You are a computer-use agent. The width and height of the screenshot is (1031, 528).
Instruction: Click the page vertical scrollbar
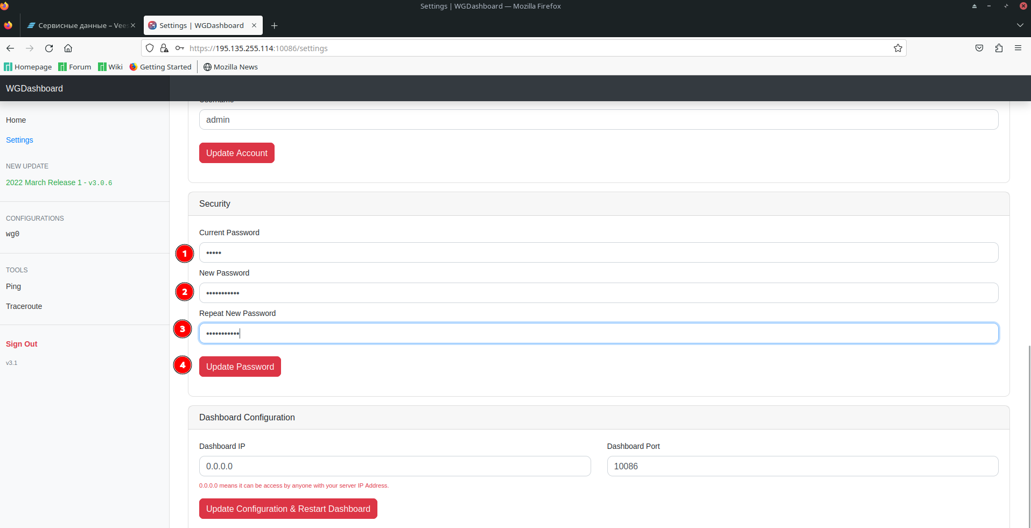tap(1029, 436)
